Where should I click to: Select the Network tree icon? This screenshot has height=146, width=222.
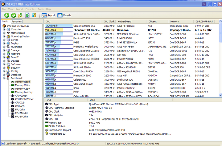pos(9,54)
